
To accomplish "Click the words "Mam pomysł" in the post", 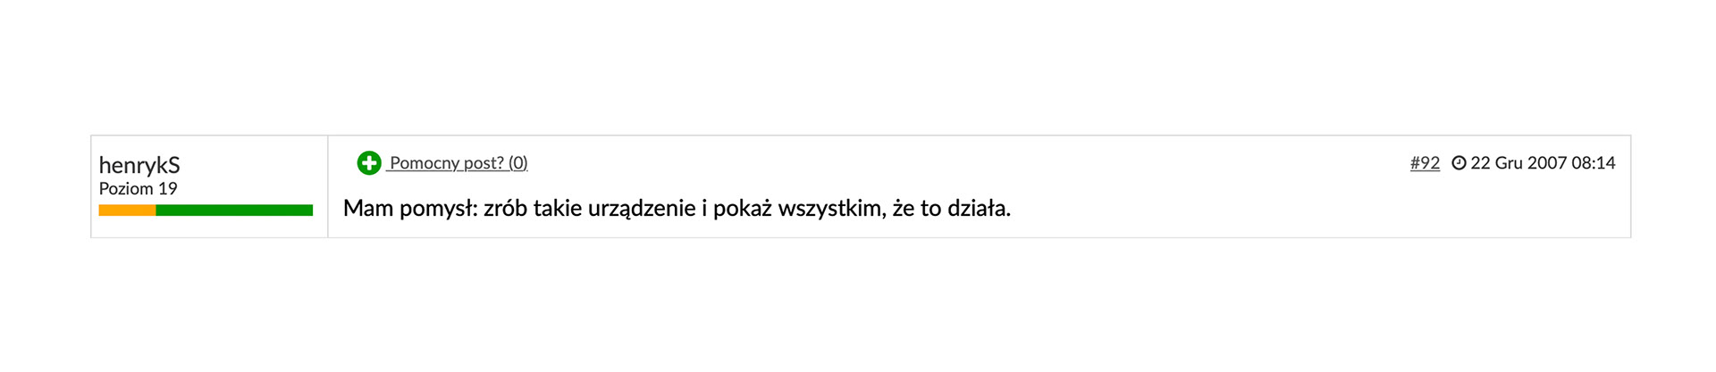I will point(410,209).
